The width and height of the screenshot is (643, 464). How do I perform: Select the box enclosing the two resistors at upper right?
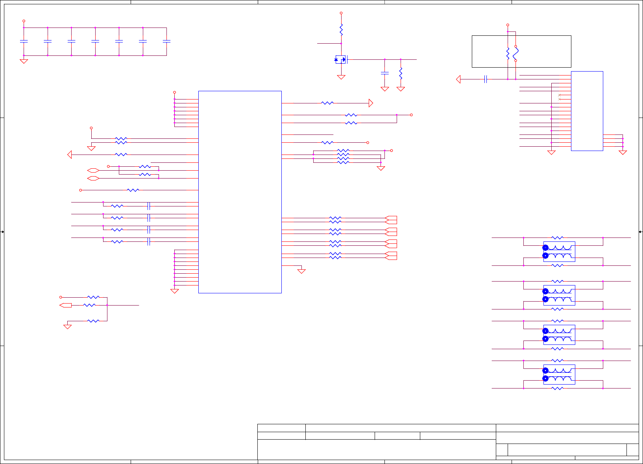click(x=521, y=52)
